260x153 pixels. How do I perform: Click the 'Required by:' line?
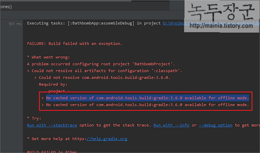(x=53, y=84)
